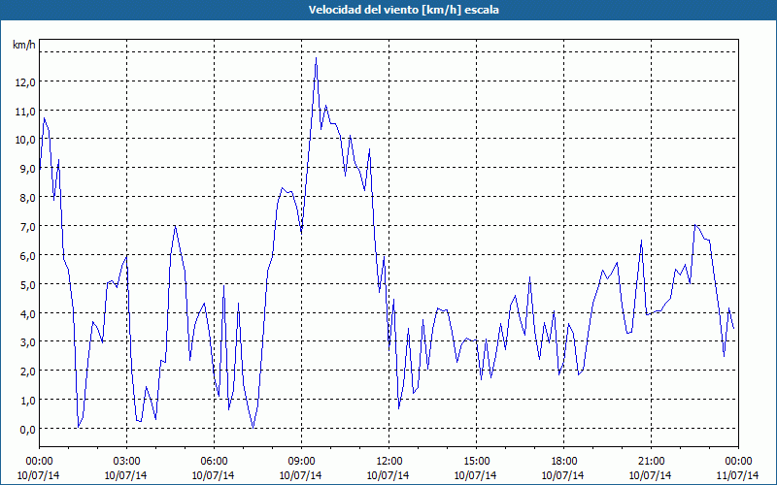Click the '3,0' vertical axis label
The image size is (777, 485).
[x=28, y=342]
